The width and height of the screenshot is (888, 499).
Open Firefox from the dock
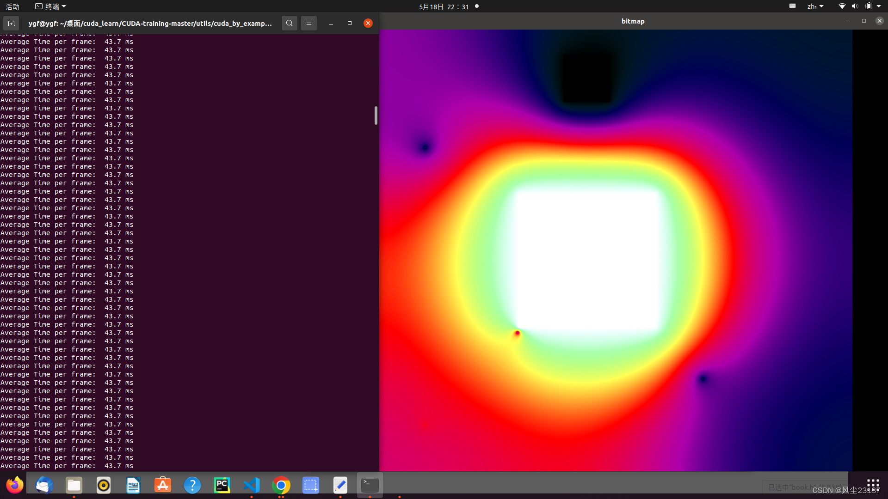(x=15, y=485)
